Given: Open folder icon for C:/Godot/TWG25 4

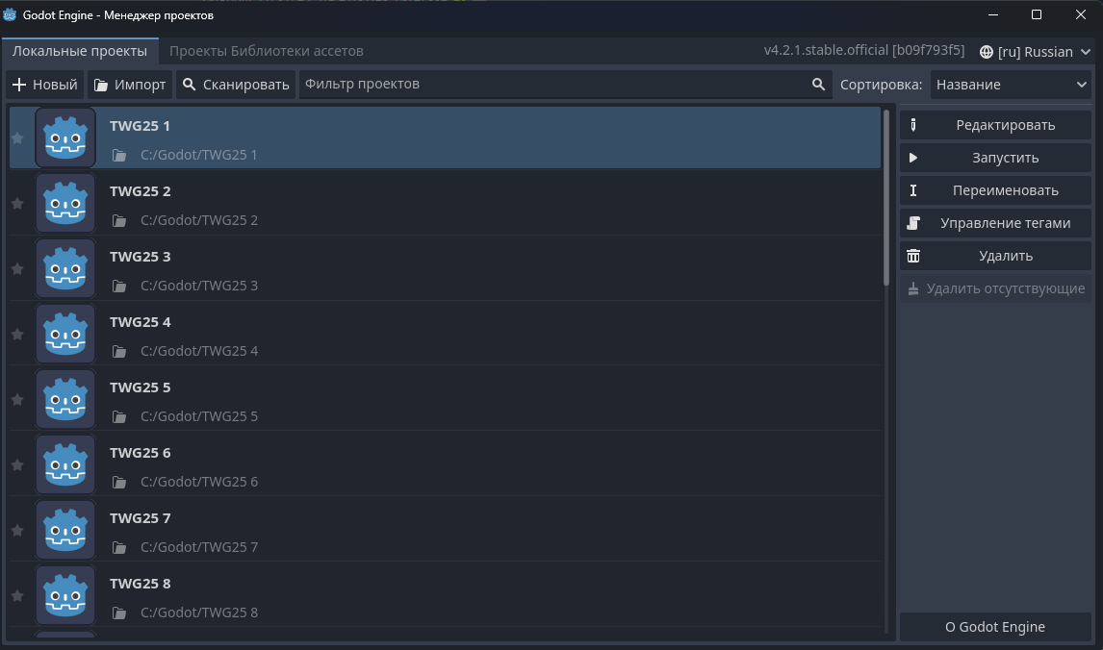Looking at the screenshot, I should click(119, 351).
